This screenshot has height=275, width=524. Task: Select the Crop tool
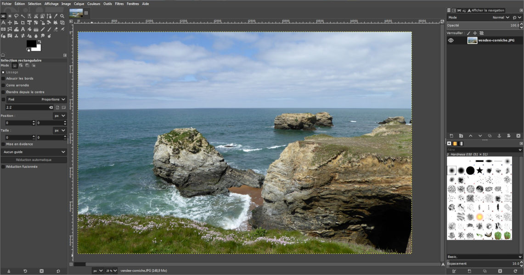23,22
